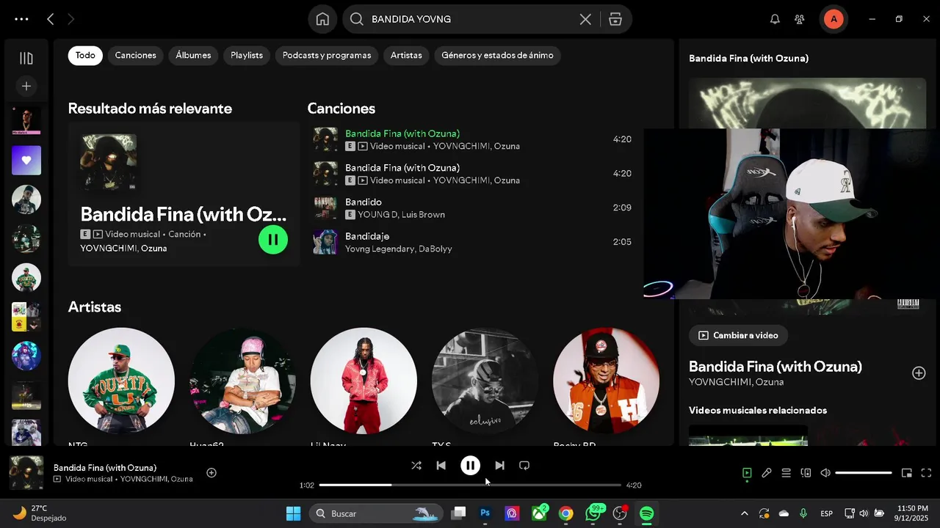This screenshot has height=528, width=940.
Task: Pause the top result with green button
Action: tap(273, 239)
